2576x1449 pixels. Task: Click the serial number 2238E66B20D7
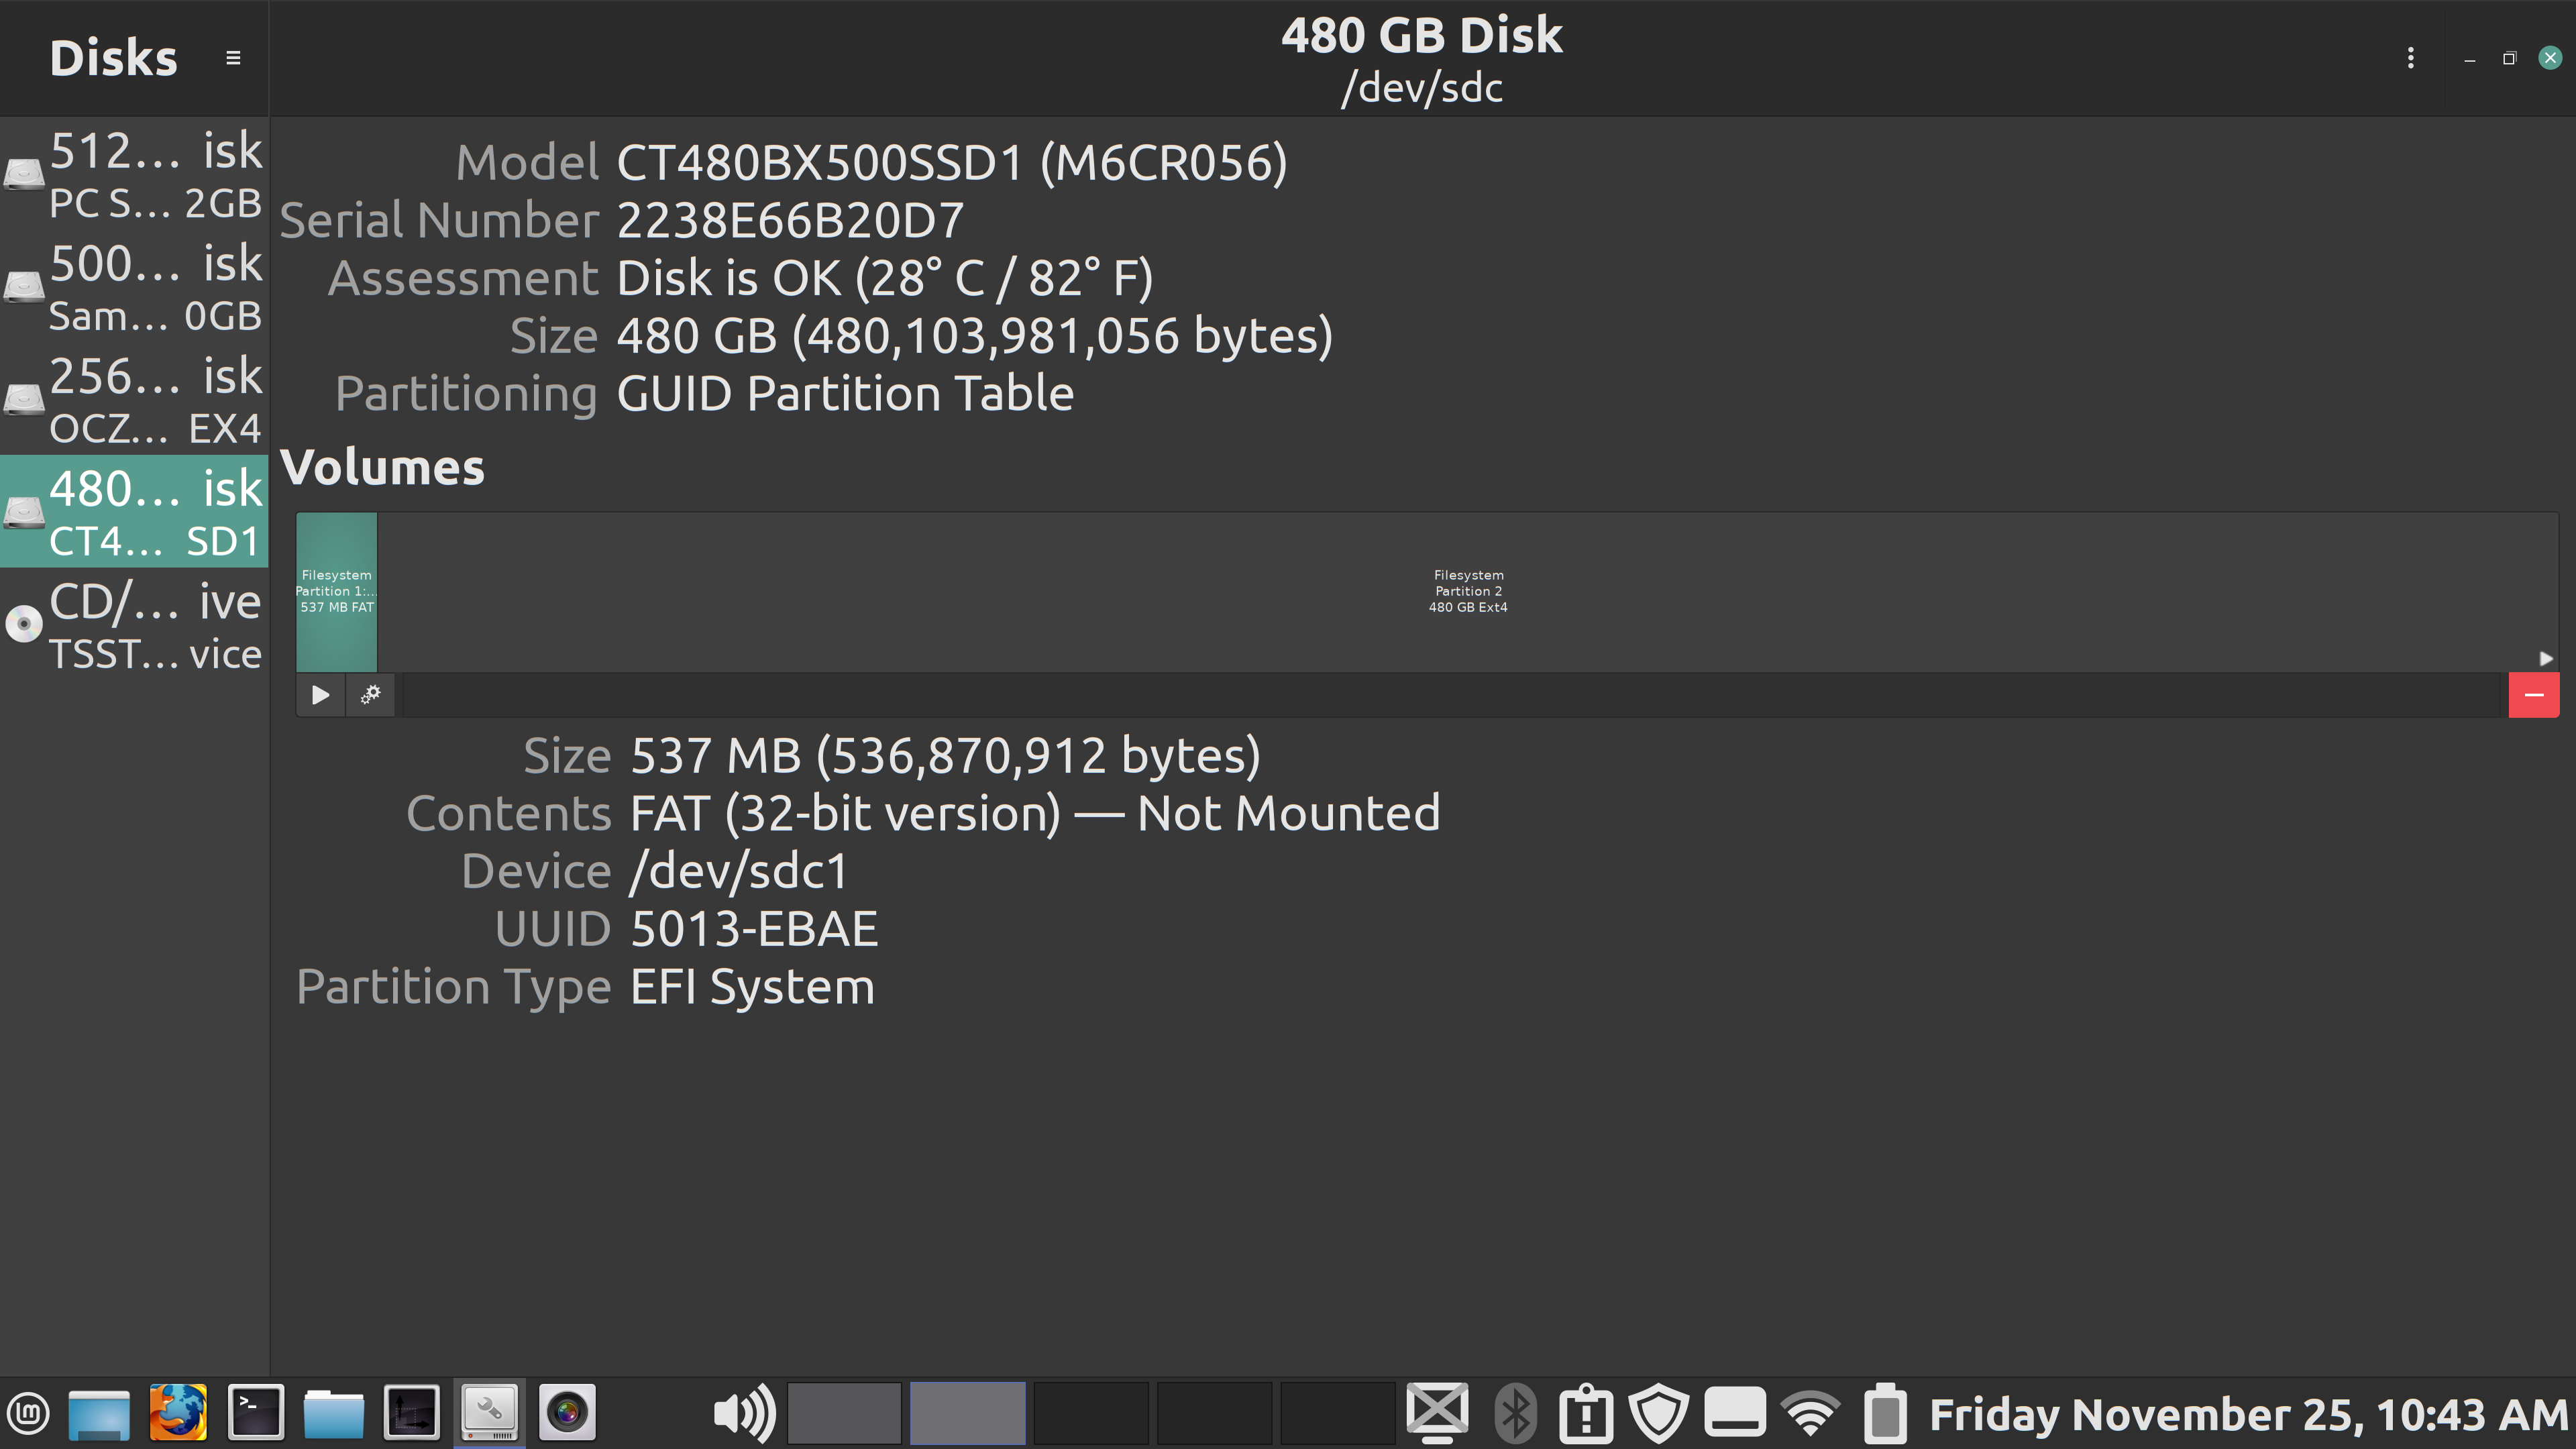(x=790, y=220)
